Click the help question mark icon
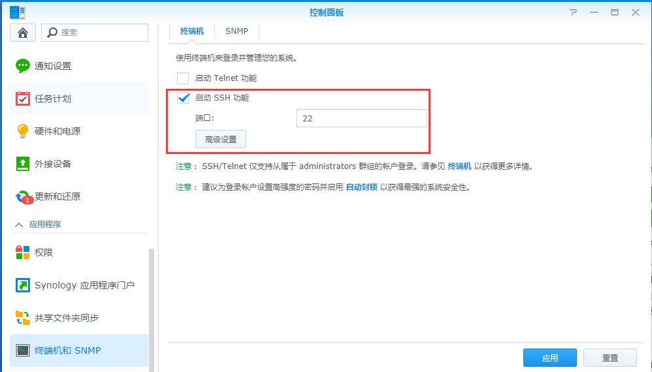 (573, 12)
